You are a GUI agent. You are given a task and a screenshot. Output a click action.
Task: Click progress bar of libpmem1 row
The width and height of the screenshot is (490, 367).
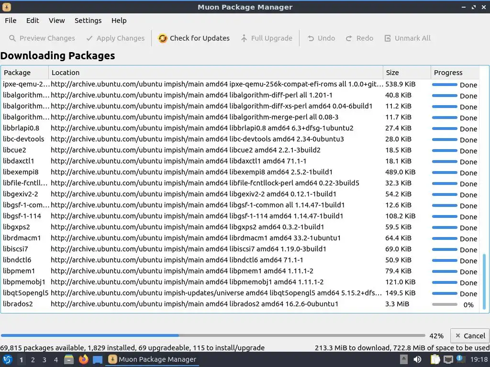445,271
